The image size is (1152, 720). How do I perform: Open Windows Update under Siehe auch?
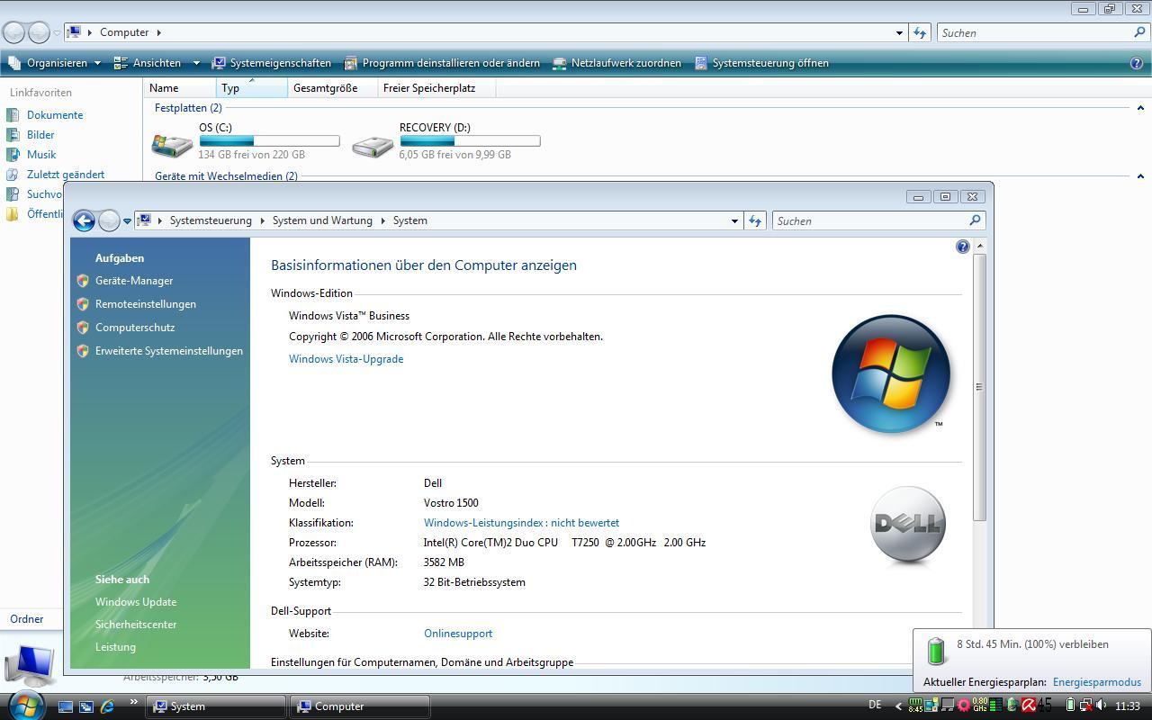[x=136, y=602]
